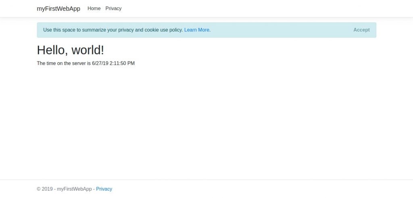Follow the Learn More link

point(197,30)
